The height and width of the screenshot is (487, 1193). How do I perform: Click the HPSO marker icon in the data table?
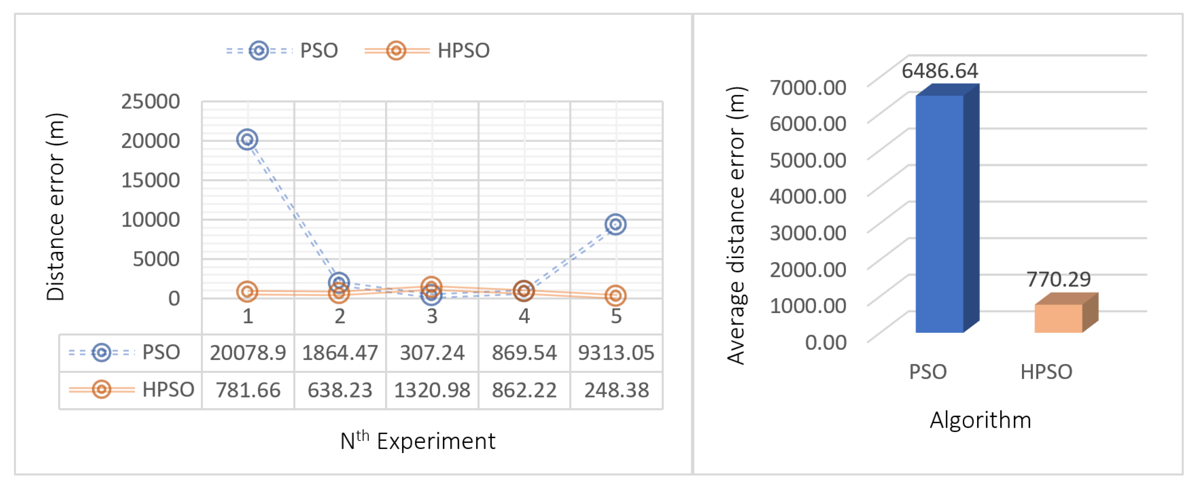[x=102, y=390]
